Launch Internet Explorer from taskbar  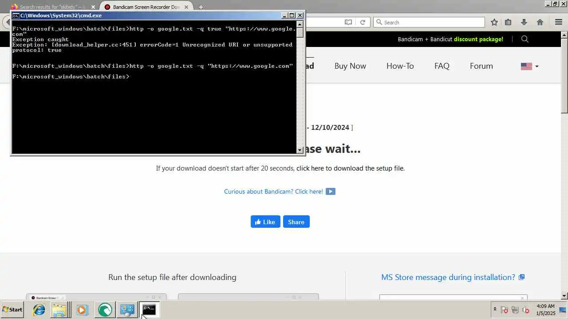pos(39,310)
